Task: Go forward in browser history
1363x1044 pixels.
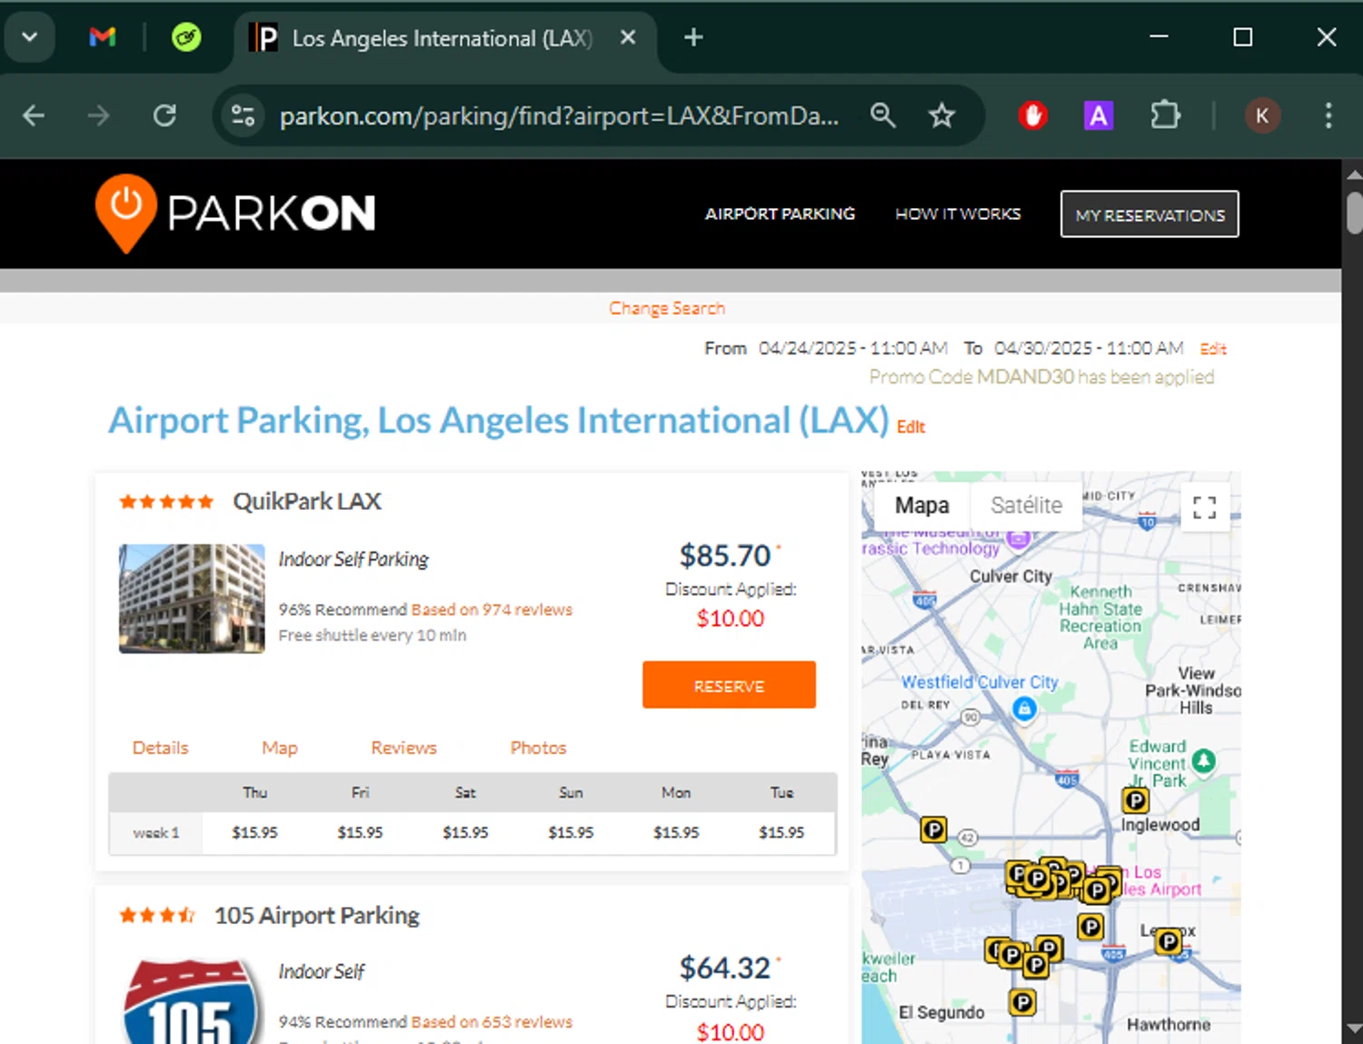Action: tap(98, 115)
